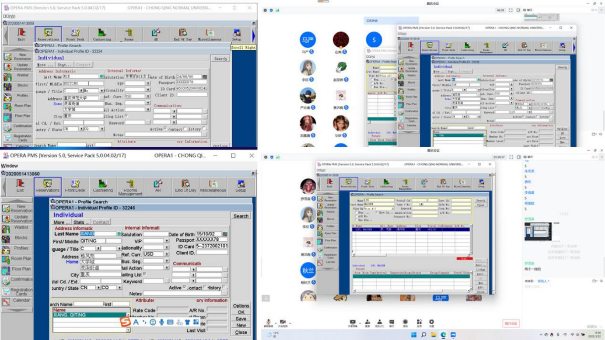Open Ref. Curr. dropdown in profile 32246
This screenshot has width=605, height=340.
click(166, 254)
